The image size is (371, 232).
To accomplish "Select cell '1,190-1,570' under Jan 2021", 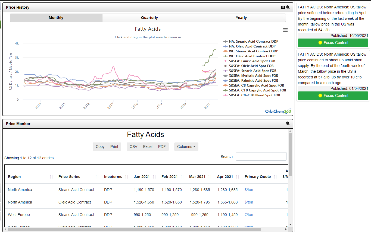I will [144, 190].
